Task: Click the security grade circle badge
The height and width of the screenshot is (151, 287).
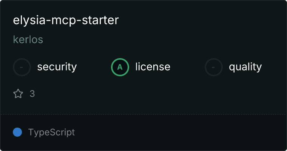Action: [22, 67]
